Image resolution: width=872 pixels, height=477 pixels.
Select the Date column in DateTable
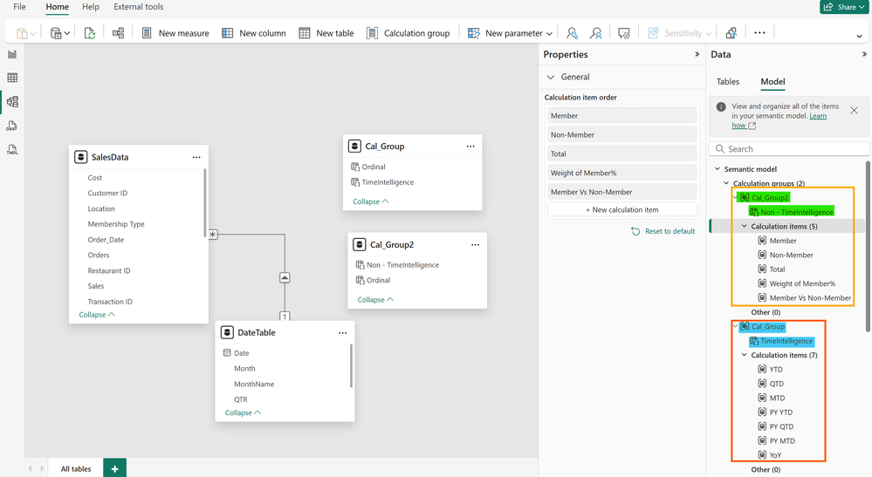coord(242,353)
